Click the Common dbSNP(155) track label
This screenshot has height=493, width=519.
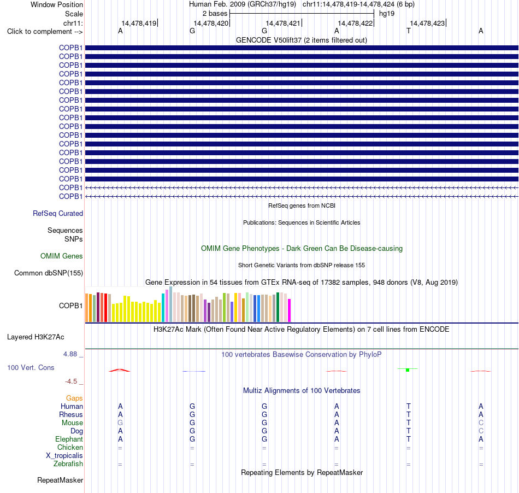[48, 273]
